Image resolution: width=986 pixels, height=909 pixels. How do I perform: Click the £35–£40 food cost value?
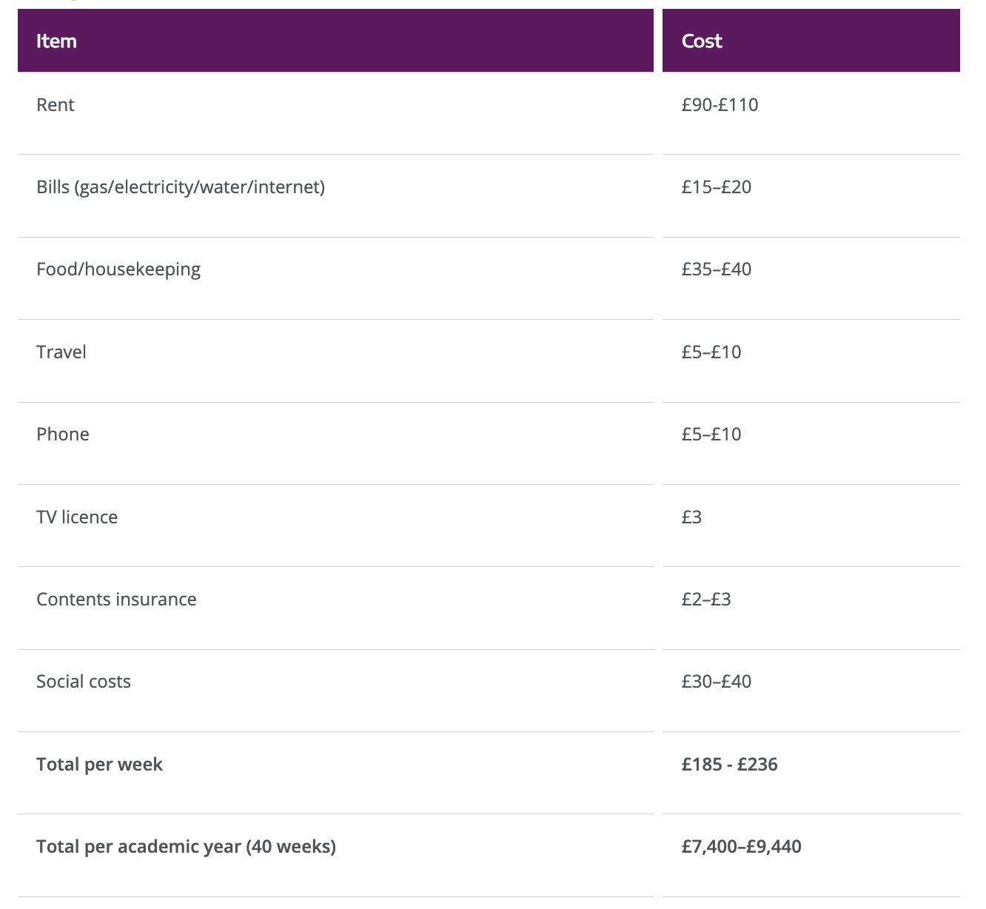[716, 269]
